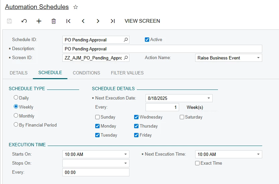Delete schedule using trash icon
Image resolution: width=279 pixels, height=184 pixels.
54,21
